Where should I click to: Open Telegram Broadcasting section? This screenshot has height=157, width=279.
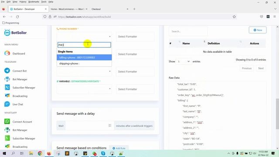click(x=20, y=96)
